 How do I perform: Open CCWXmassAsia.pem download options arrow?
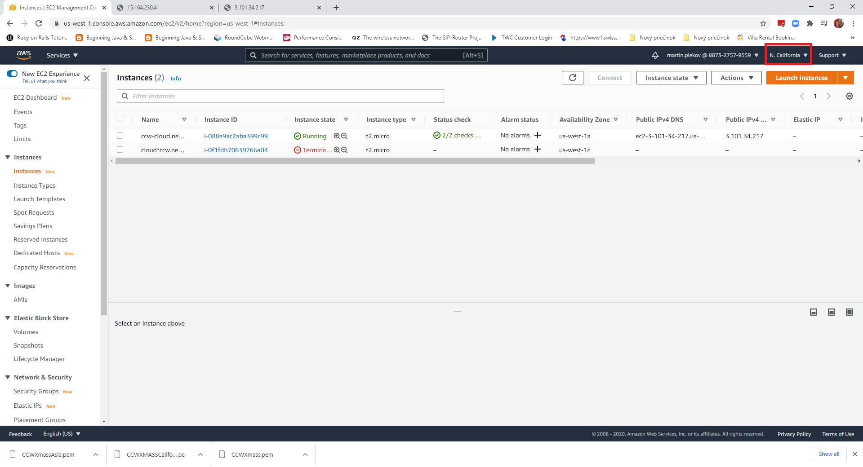coord(96,454)
